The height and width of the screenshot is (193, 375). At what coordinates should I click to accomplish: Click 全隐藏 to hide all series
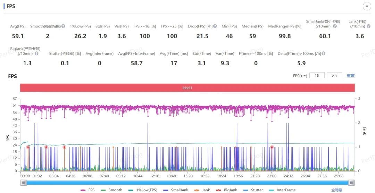pos(337,190)
